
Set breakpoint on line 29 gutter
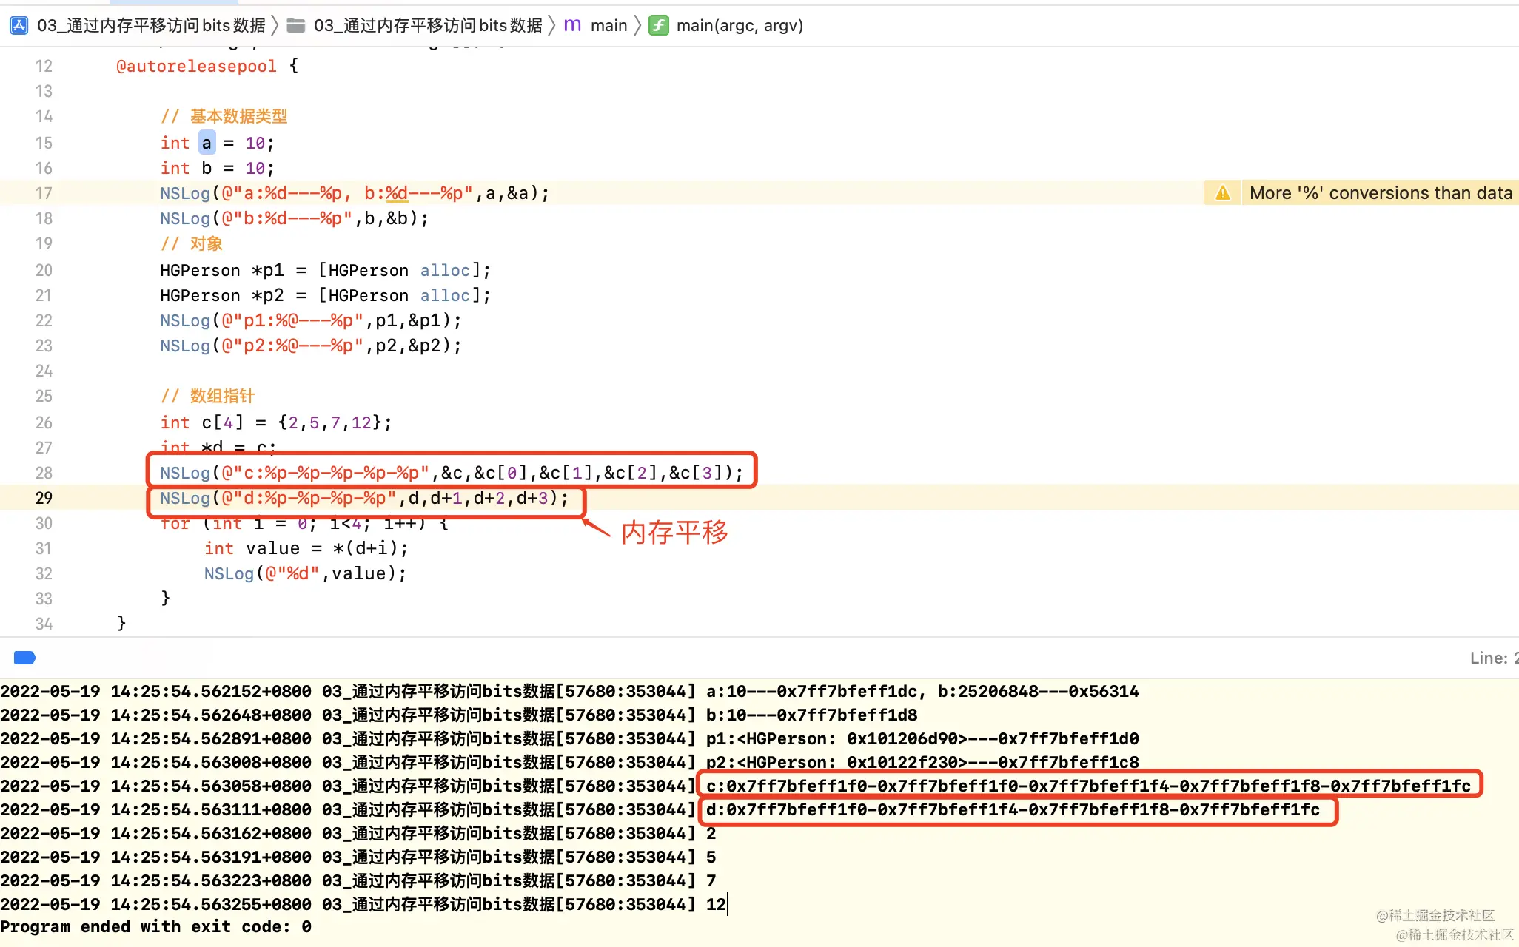(x=44, y=498)
